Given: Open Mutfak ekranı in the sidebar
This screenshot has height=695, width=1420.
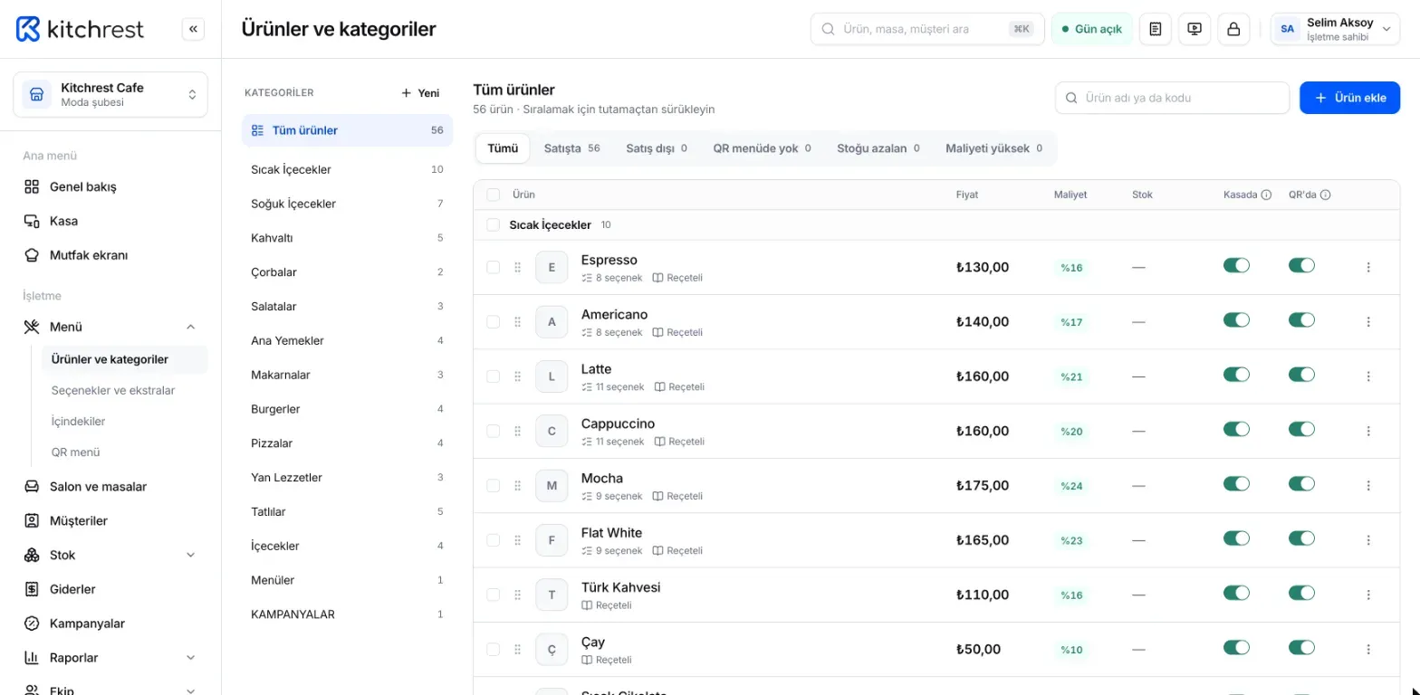Looking at the screenshot, I should pos(110,255).
